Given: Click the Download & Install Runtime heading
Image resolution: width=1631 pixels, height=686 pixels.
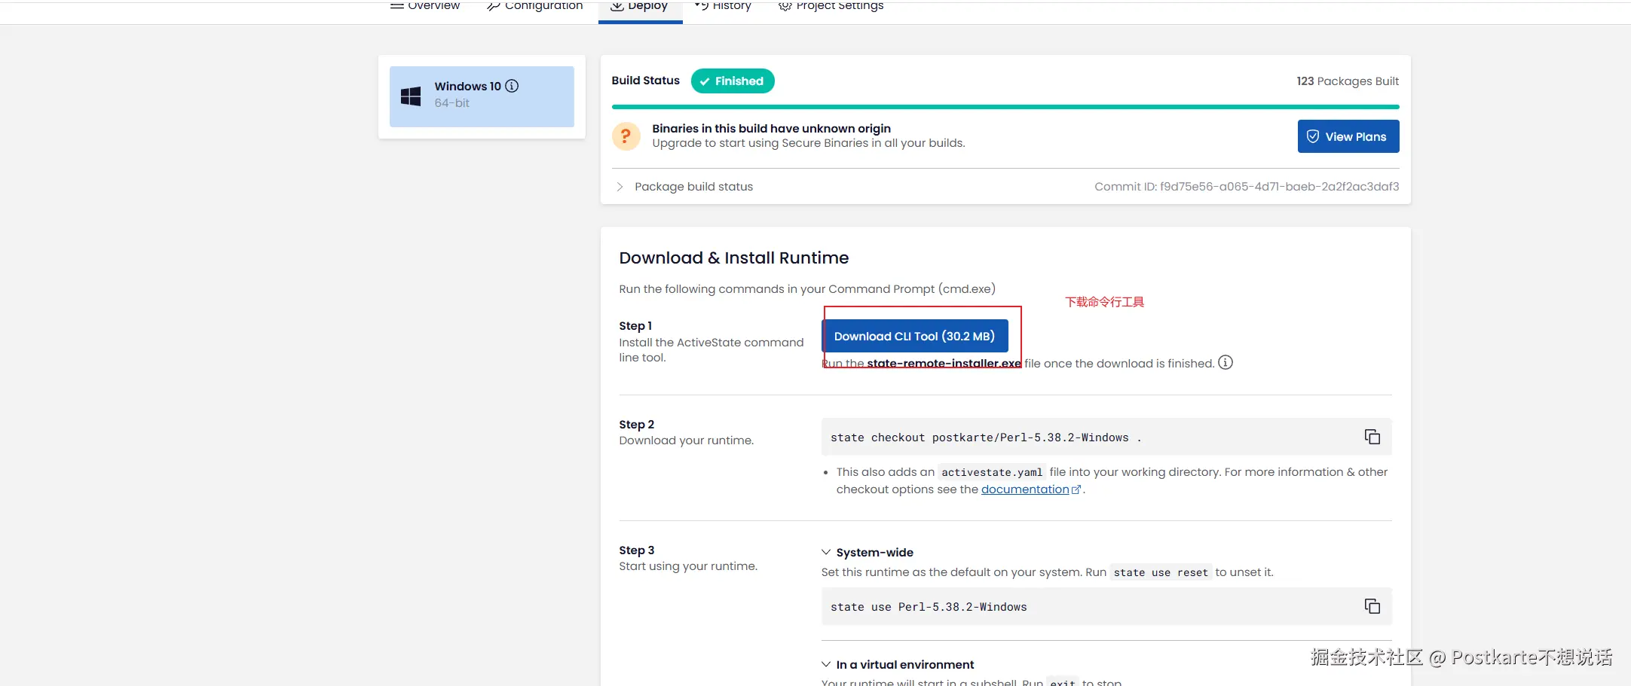Looking at the screenshot, I should [734, 258].
